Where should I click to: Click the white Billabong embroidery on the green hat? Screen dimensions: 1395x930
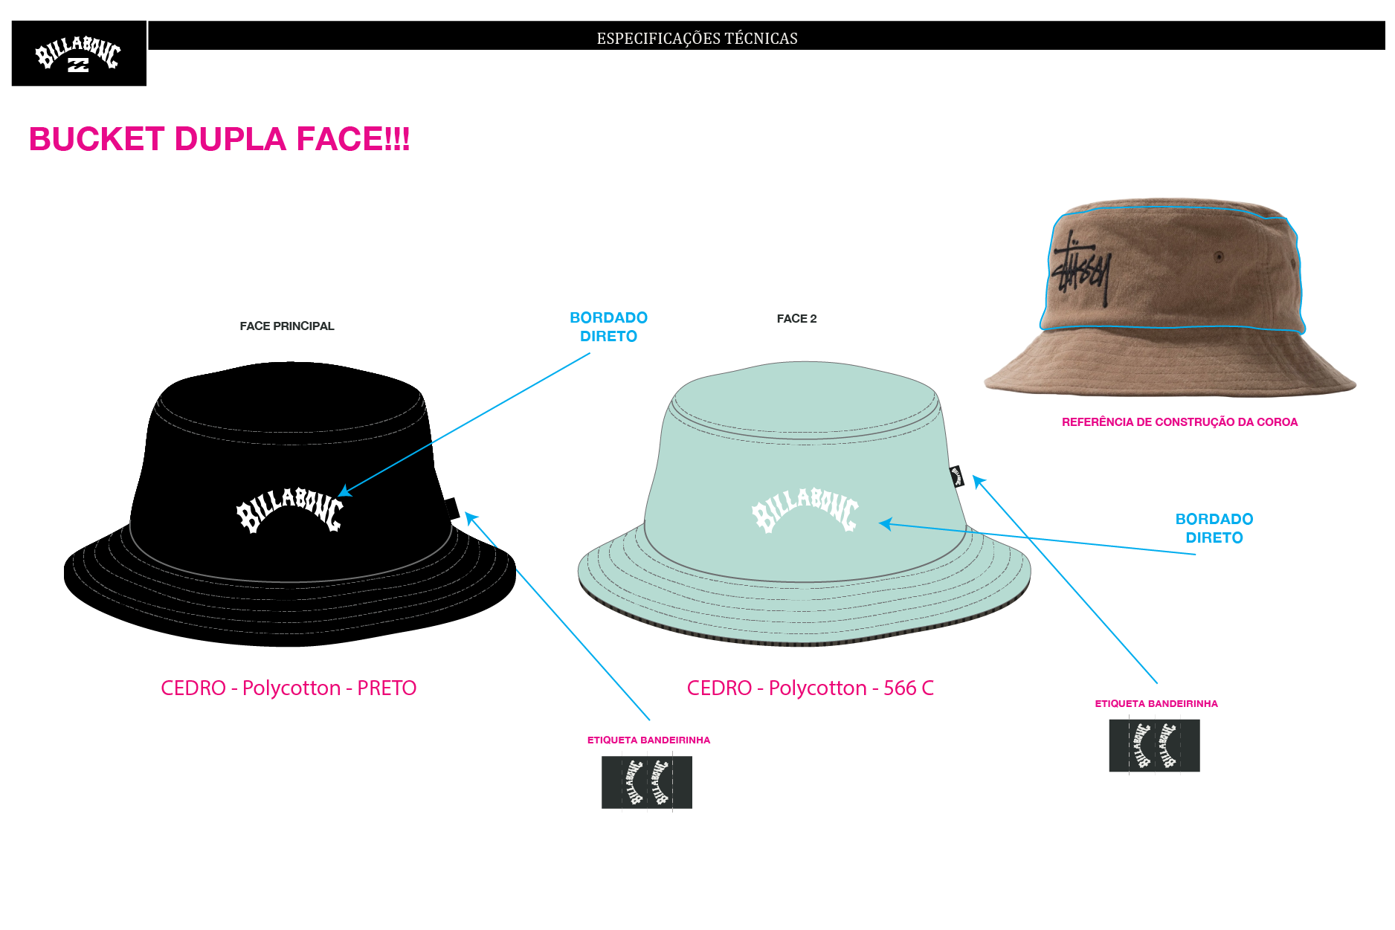click(805, 510)
